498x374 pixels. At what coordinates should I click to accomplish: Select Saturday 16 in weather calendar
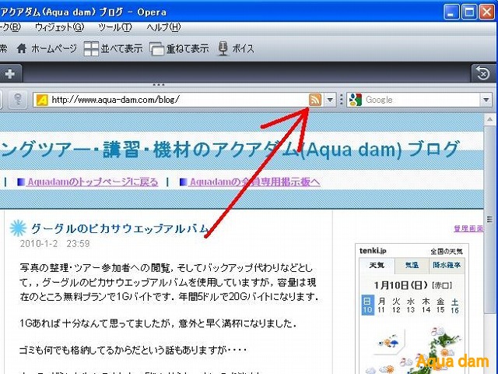pos(454,305)
